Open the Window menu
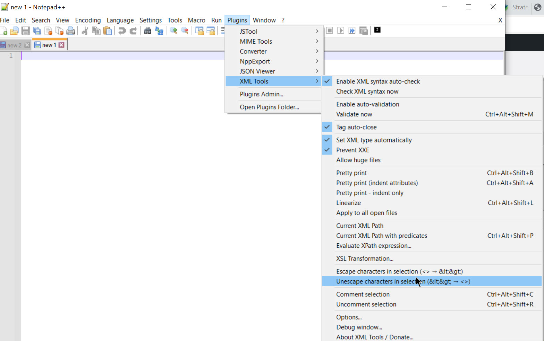The image size is (544, 341). coord(264,20)
